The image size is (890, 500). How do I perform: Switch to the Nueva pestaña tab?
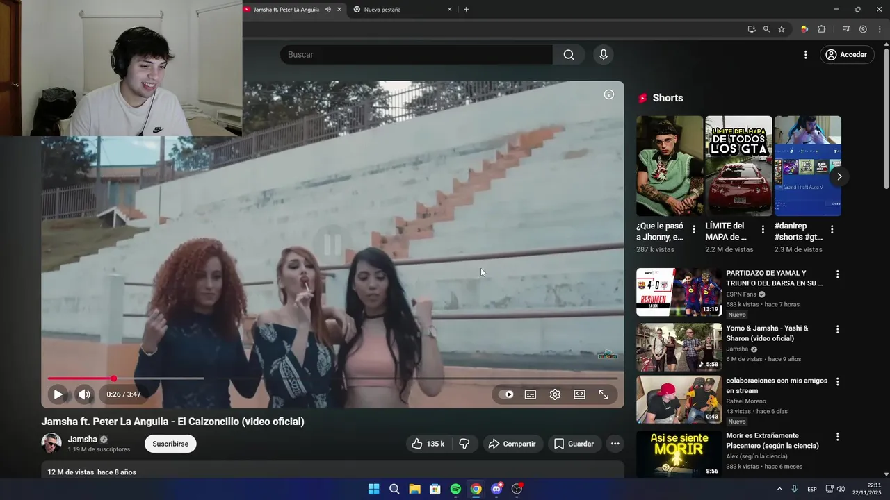pos(382,10)
